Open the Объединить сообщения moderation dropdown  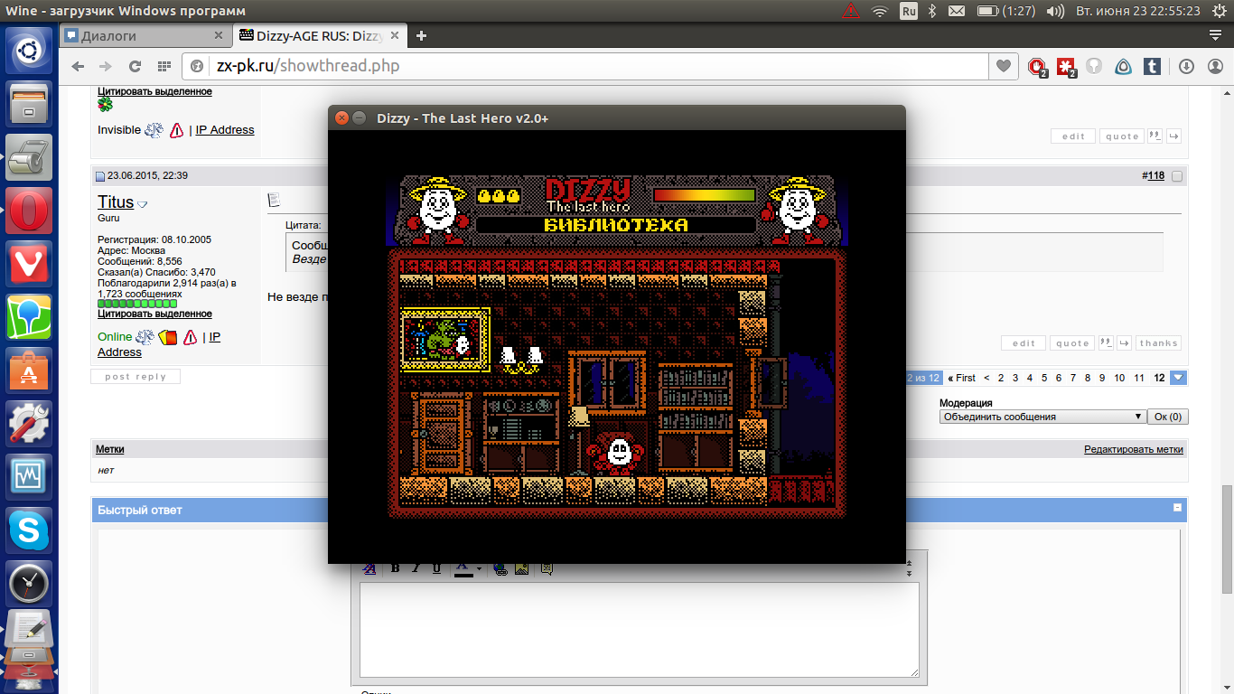point(1042,417)
